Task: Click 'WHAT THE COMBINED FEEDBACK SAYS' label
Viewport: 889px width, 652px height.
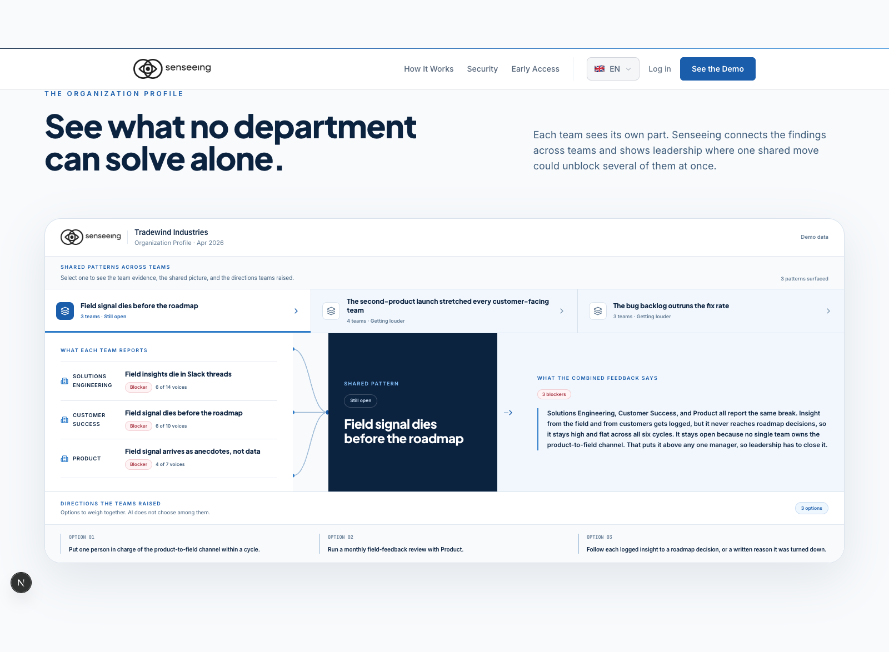Action: click(597, 378)
